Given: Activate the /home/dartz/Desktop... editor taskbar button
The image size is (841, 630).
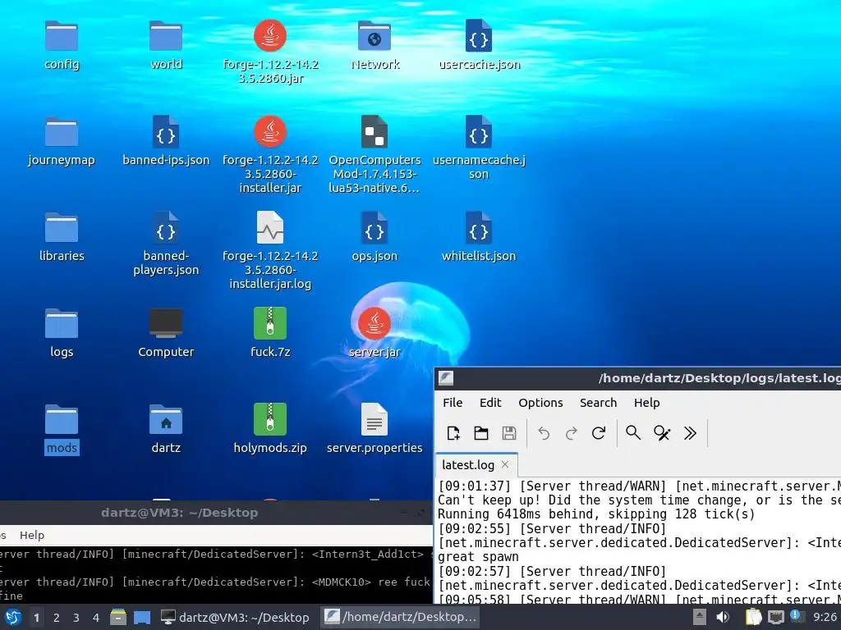Looking at the screenshot, I should coord(401,617).
